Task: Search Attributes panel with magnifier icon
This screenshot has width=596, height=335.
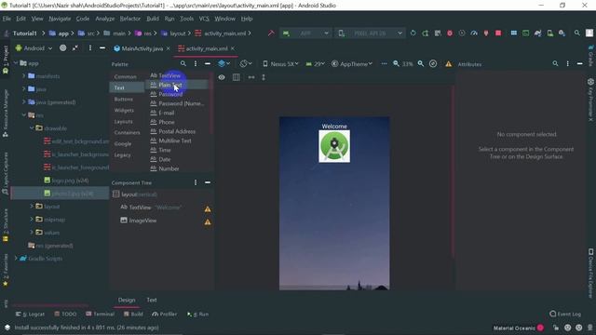Action: click(x=555, y=64)
